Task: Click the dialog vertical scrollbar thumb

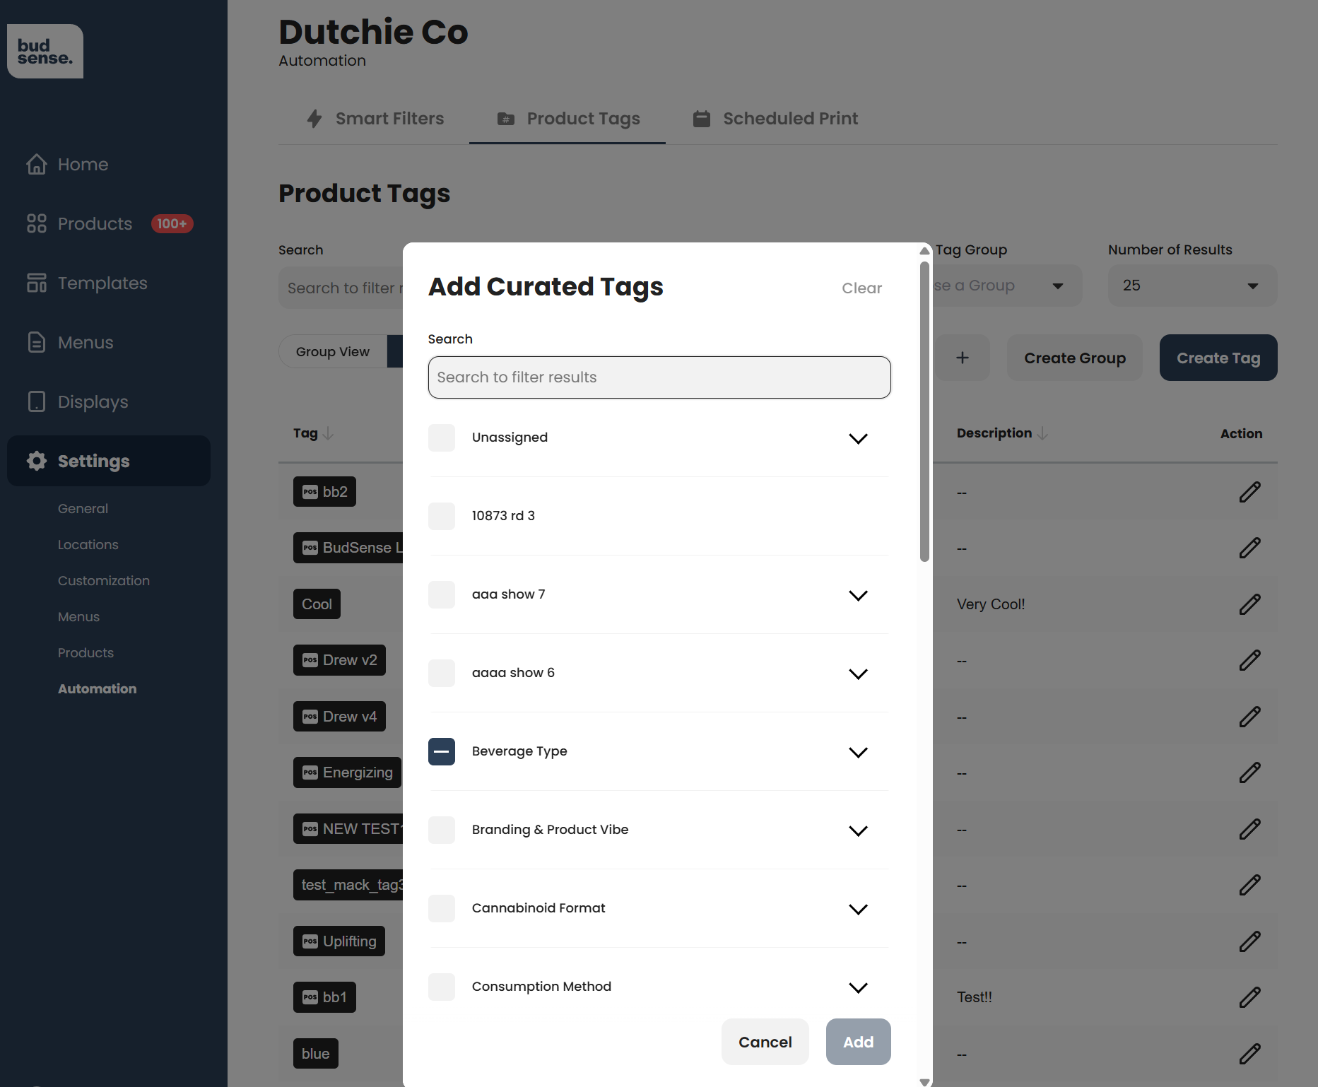Action: tap(924, 412)
